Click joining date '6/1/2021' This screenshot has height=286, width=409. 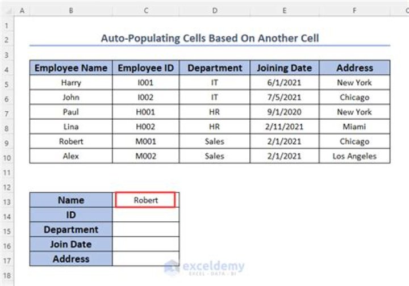285,83
